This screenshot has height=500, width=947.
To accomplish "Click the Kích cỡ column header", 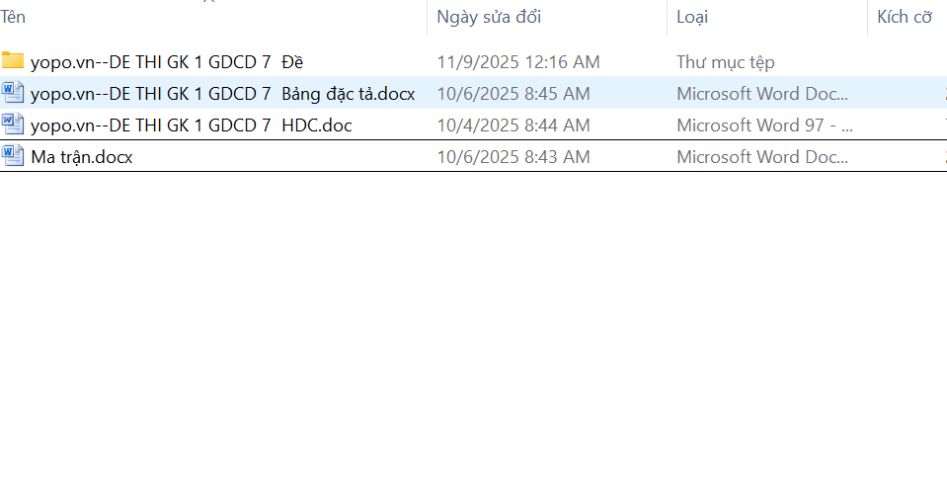I will pos(905,17).
